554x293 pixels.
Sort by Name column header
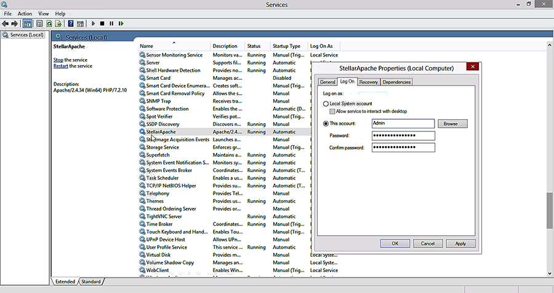[x=174, y=46]
